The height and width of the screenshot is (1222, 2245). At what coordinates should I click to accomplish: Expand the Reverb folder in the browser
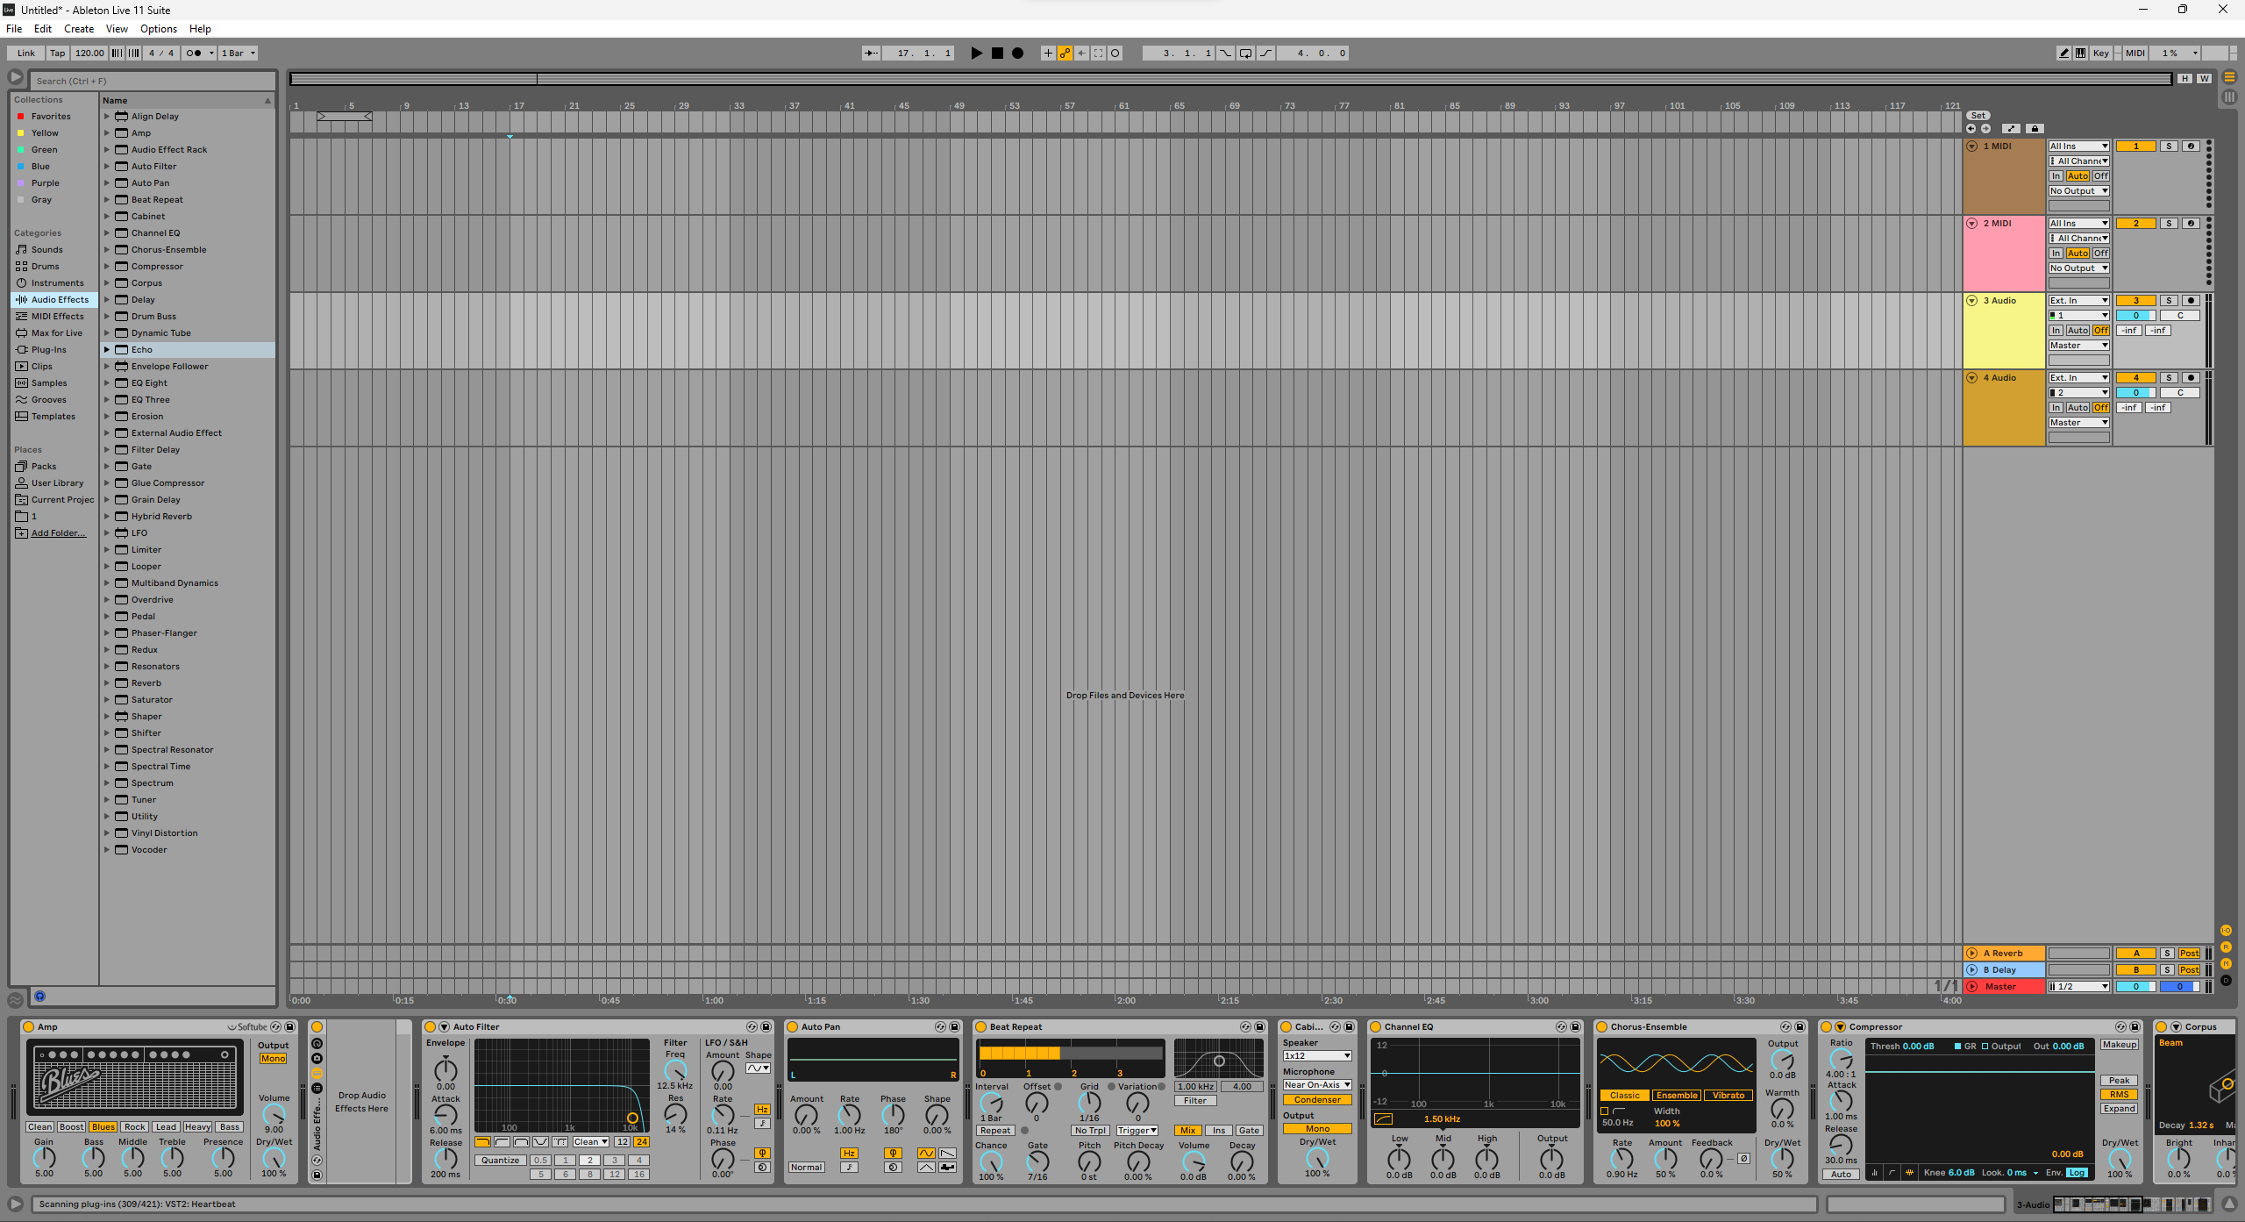[x=107, y=682]
